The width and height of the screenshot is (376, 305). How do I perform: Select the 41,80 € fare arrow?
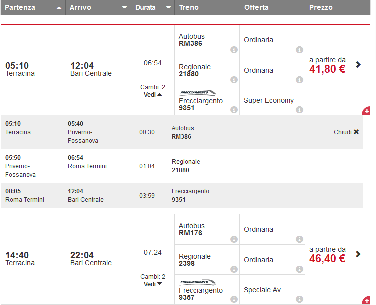pos(358,64)
